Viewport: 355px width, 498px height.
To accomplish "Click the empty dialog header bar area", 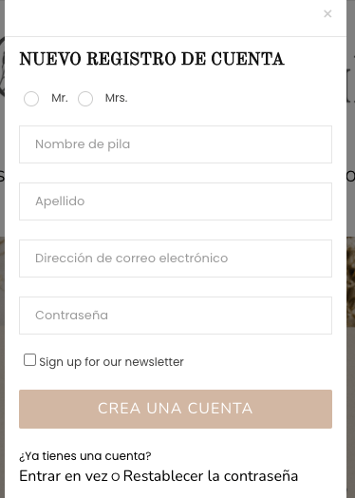I will click(x=159, y=18).
